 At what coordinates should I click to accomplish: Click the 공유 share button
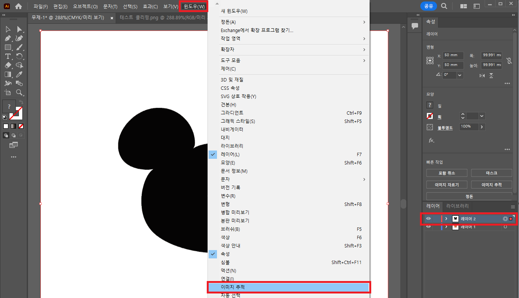pyautogui.click(x=429, y=6)
